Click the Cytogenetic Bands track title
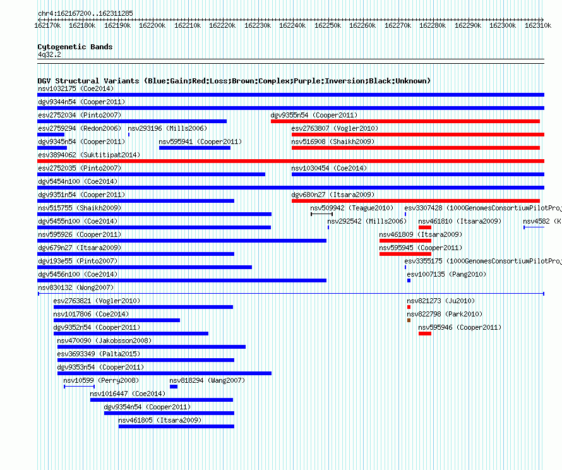Image resolution: width=562 pixels, height=470 pixels. coord(75,47)
